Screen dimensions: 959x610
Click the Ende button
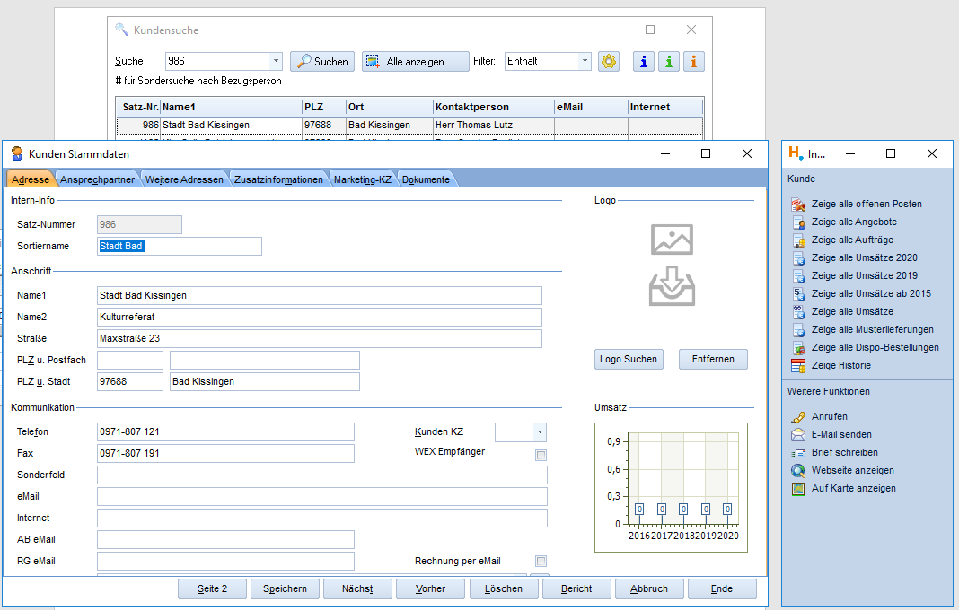[722, 588]
